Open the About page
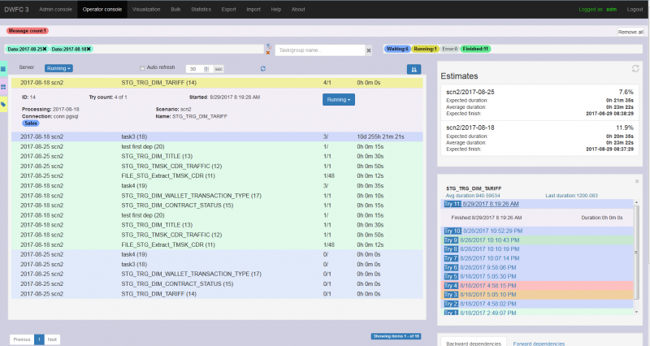This screenshot has width=650, height=346. (298, 9)
